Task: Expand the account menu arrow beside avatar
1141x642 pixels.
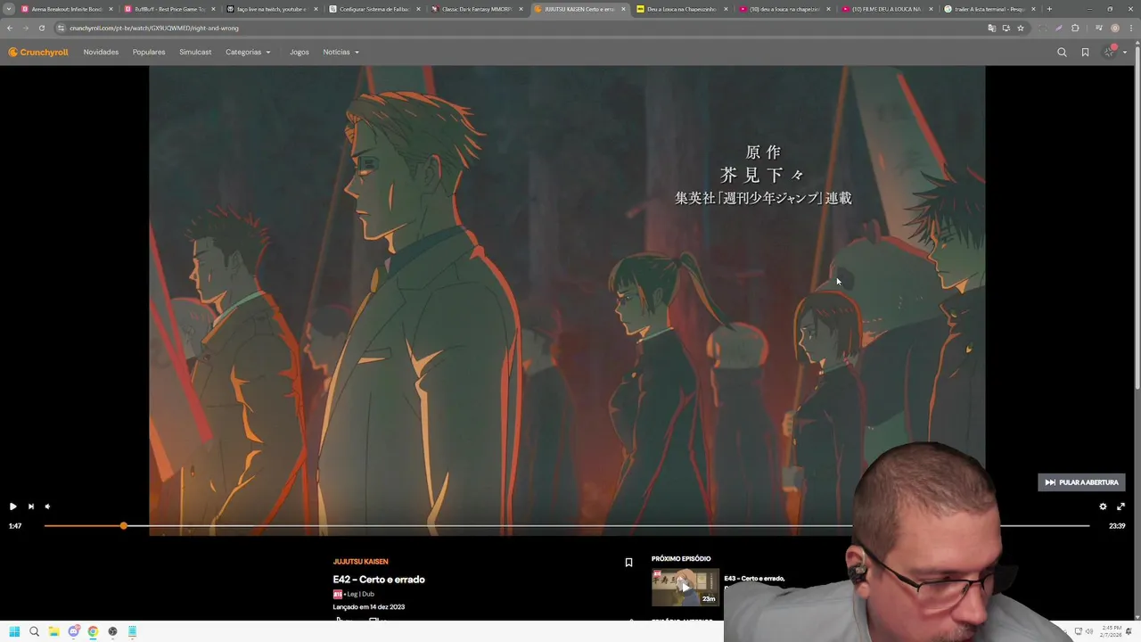Action: [x=1125, y=53]
